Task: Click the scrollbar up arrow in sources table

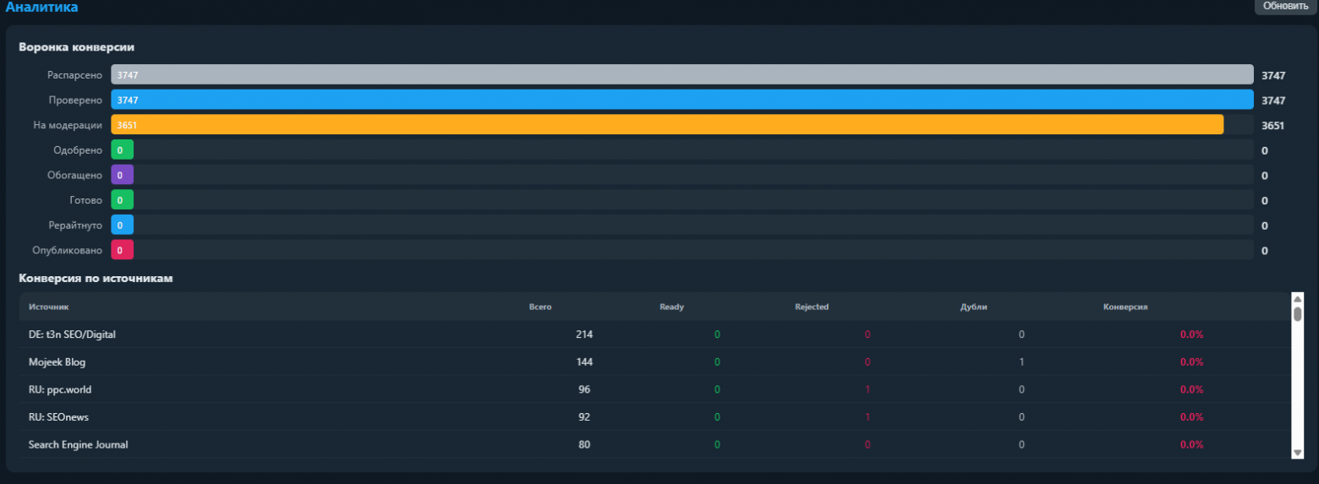Action: pyautogui.click(x=1298, y=298)
